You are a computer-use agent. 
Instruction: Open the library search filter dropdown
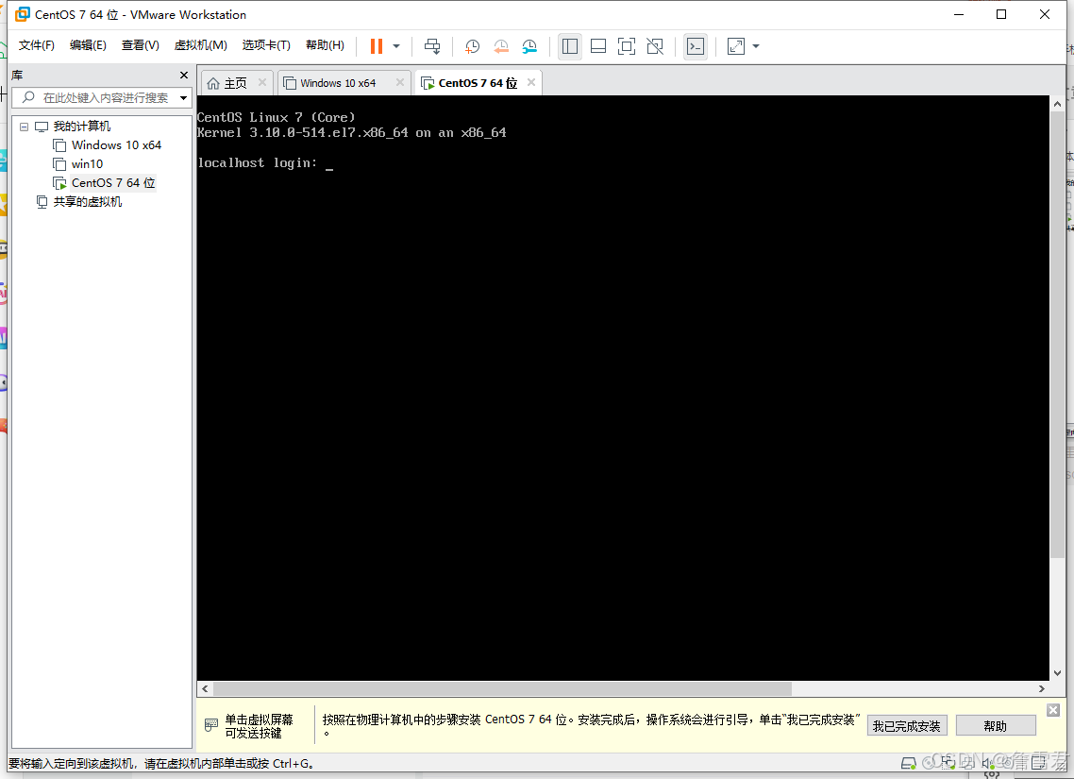point(184,98)
